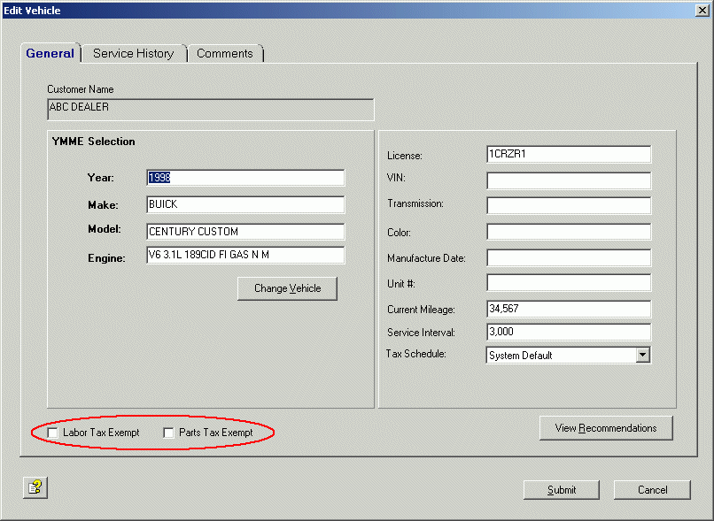Focus the VIN input field

coord(568,180)
